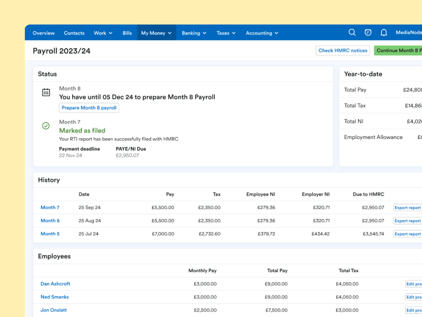Open the Month 7 history details link
422x317 pixels.
[x=50, y=207]
